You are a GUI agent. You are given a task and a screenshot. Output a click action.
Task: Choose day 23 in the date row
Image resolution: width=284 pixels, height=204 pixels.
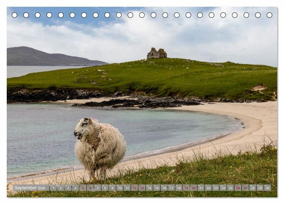[x=215, y=188]
